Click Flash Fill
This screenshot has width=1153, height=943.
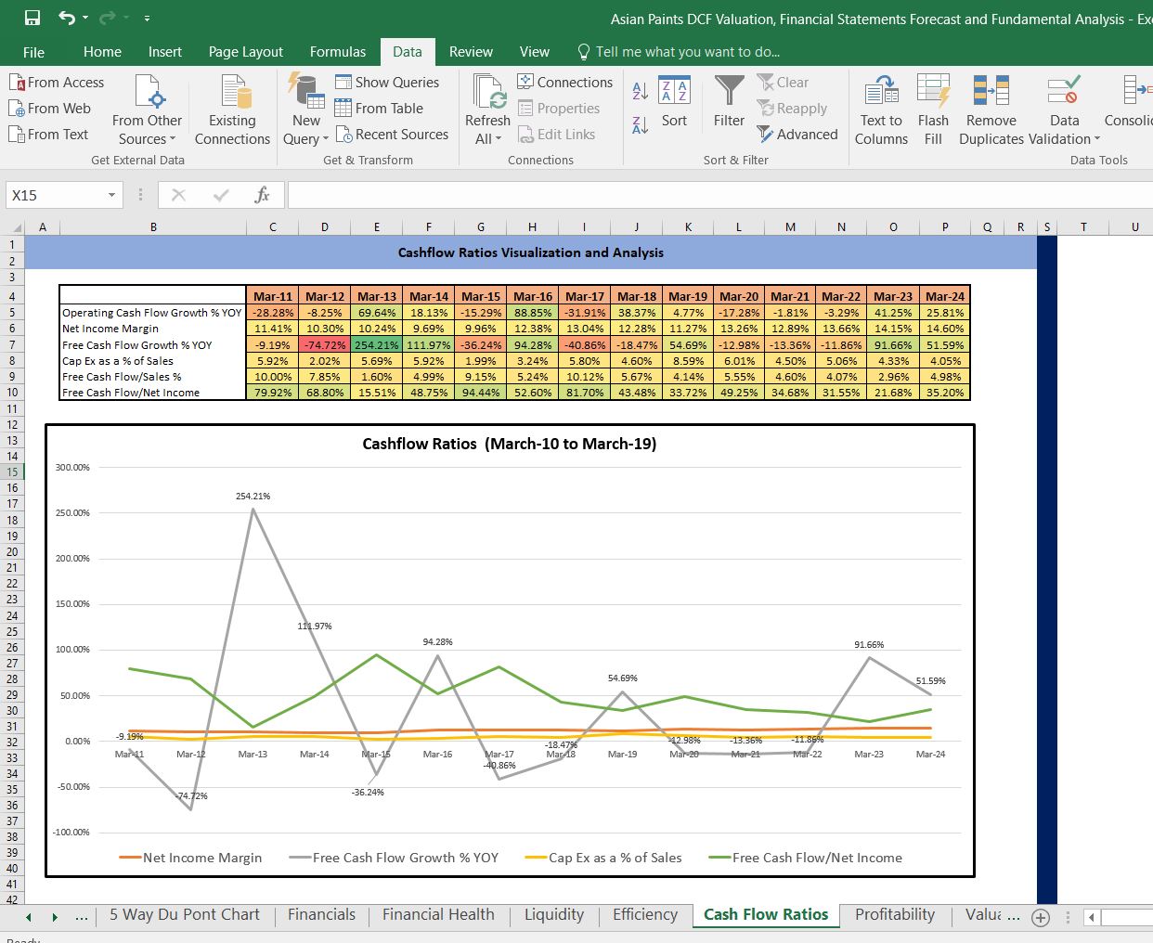(933, 111)
